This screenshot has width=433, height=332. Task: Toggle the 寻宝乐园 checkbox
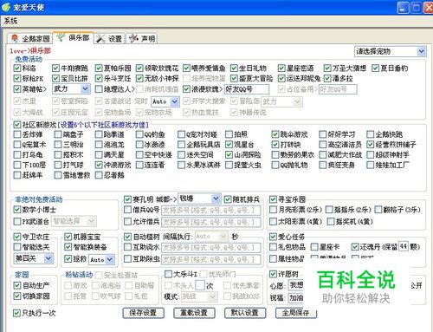coord(273,199)
